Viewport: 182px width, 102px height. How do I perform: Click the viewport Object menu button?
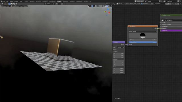point(25,6)
